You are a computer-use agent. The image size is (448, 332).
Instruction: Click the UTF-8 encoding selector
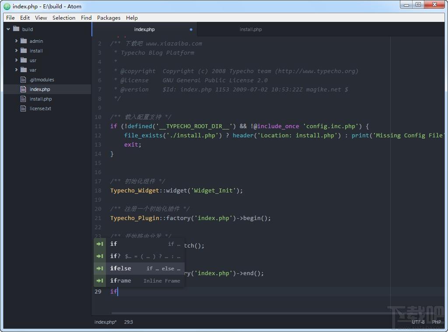(x=418, y=322)
